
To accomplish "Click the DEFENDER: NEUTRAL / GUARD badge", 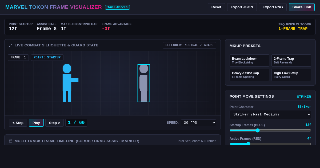I will pos(189,45).
